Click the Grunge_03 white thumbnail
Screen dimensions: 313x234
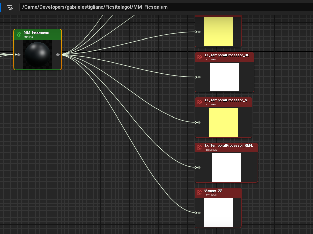[218, 213]
